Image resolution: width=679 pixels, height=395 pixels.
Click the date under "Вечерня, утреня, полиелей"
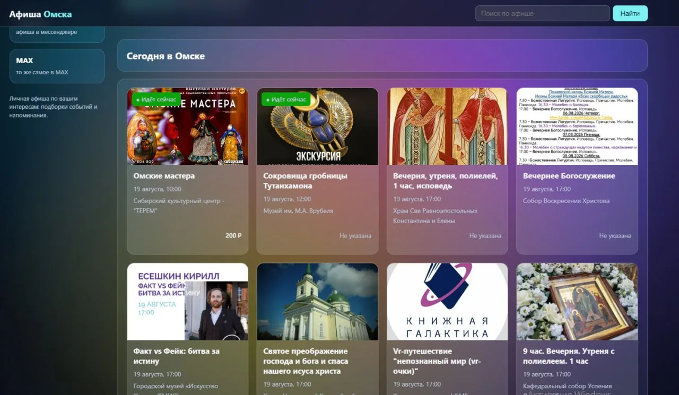click(417, 199)
